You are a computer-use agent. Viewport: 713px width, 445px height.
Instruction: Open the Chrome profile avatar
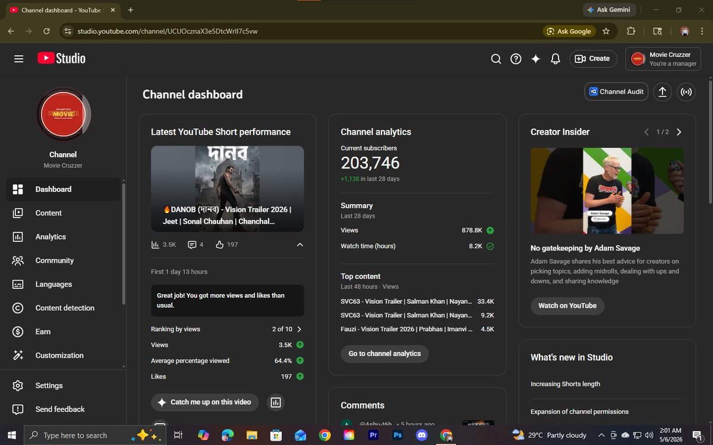pos(684,31)
